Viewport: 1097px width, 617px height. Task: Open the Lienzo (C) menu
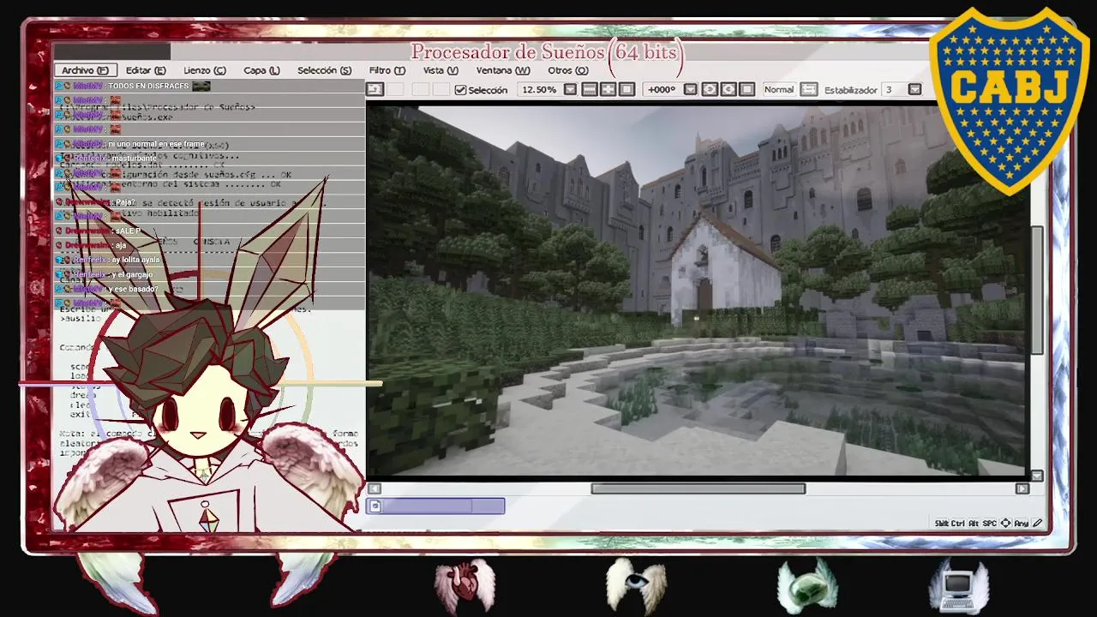(x=205, y=70)
